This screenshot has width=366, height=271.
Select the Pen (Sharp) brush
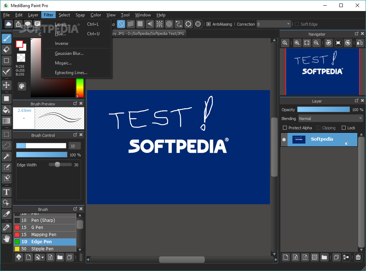tap(45, 220)
